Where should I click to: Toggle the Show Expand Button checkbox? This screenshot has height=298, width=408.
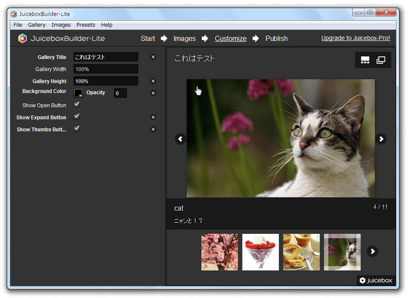pyautogui.click(x=76, y=116)
